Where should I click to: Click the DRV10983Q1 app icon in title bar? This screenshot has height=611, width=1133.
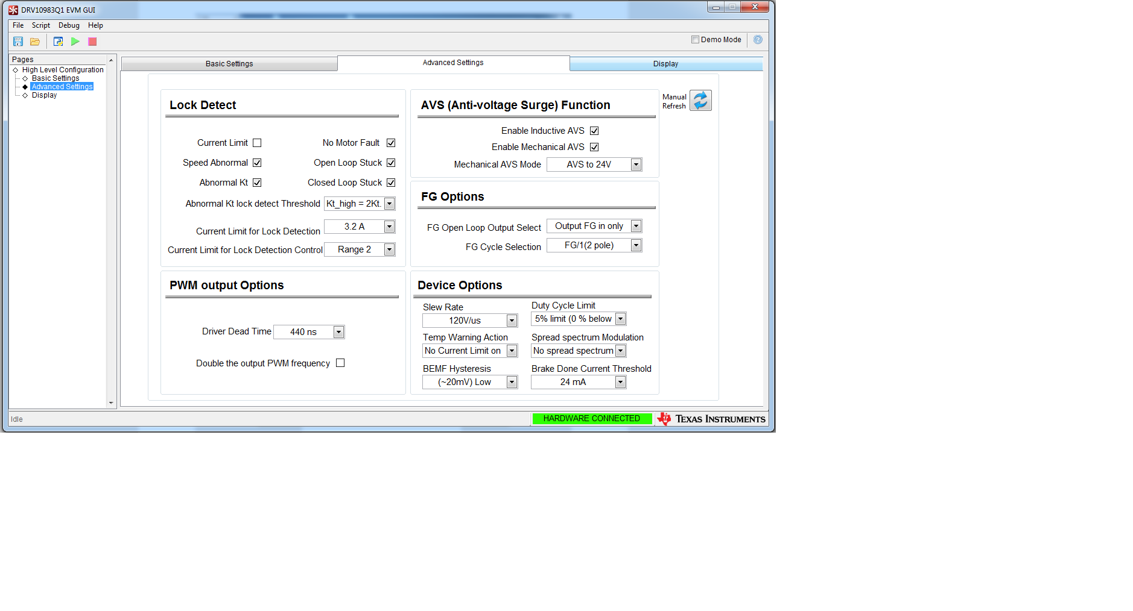point(13,10)
